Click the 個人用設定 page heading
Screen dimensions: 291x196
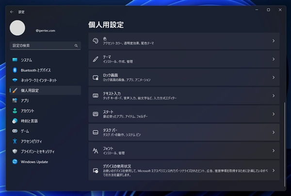pyautogui.click(x=106, y=25)
